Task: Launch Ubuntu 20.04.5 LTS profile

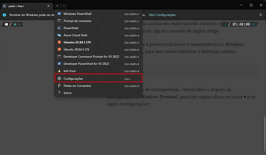Action: tap(98, 49)
